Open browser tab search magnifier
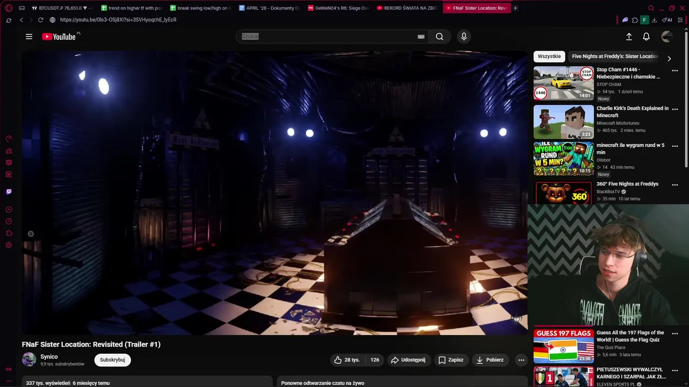689x387 pixels. click(651, 8)
